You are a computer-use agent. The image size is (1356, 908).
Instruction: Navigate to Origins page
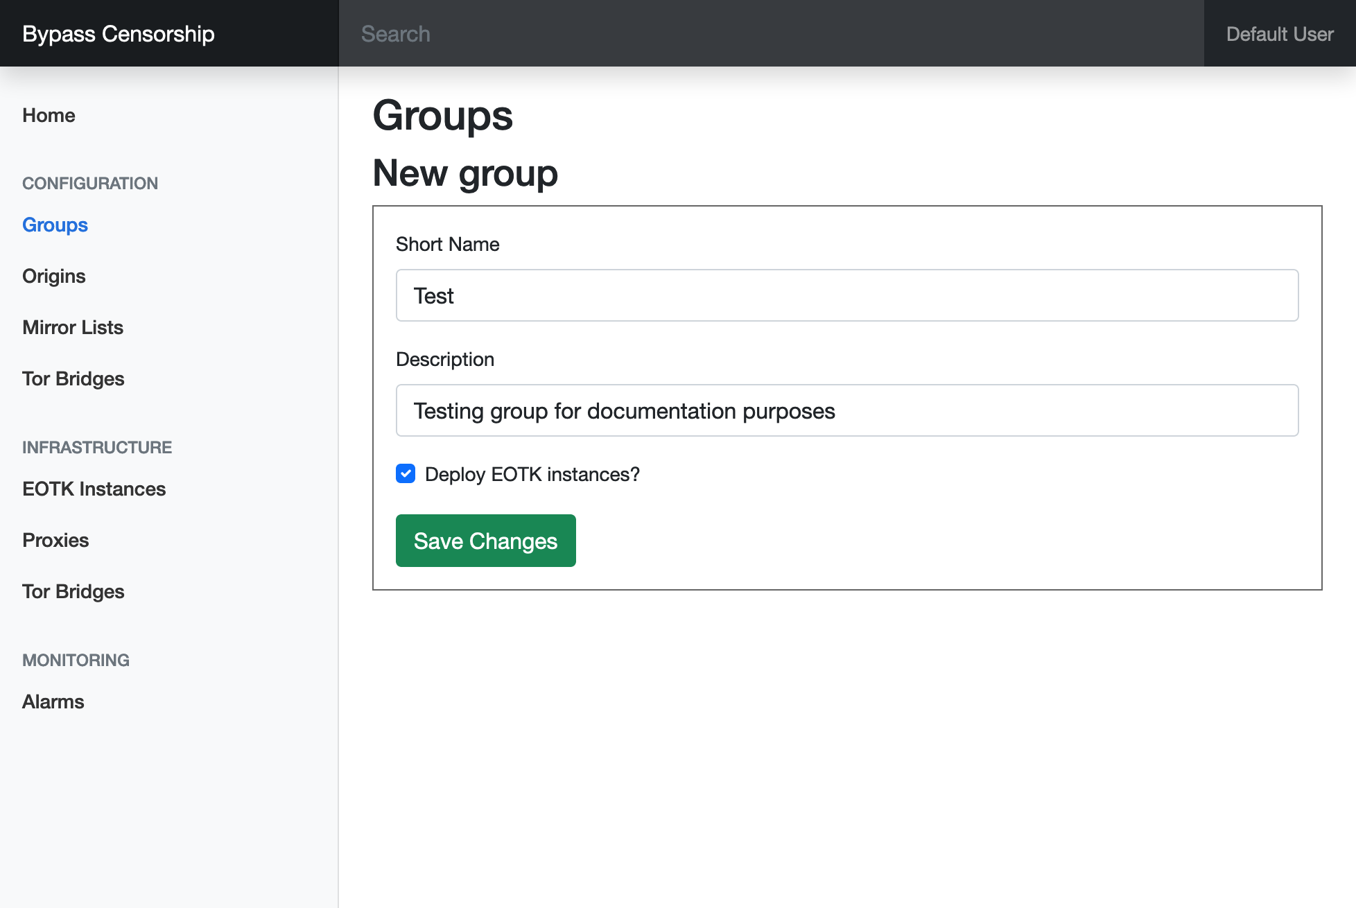point(54,277)
